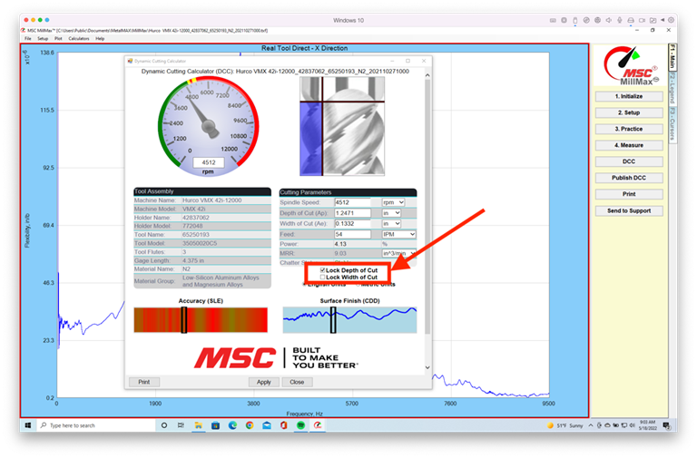Open the Windows Start menu
The image size is (697, 458).
28,425
